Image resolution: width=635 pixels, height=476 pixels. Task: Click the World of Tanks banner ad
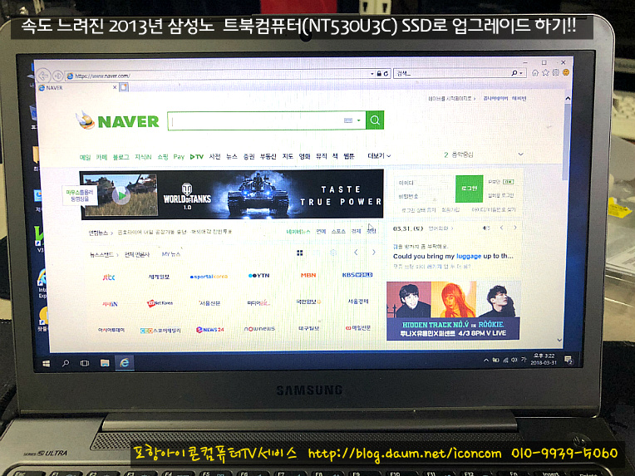(270, 194)
